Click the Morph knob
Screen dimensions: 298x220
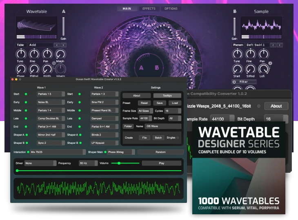pyautogui.click(x=60, y=54)
